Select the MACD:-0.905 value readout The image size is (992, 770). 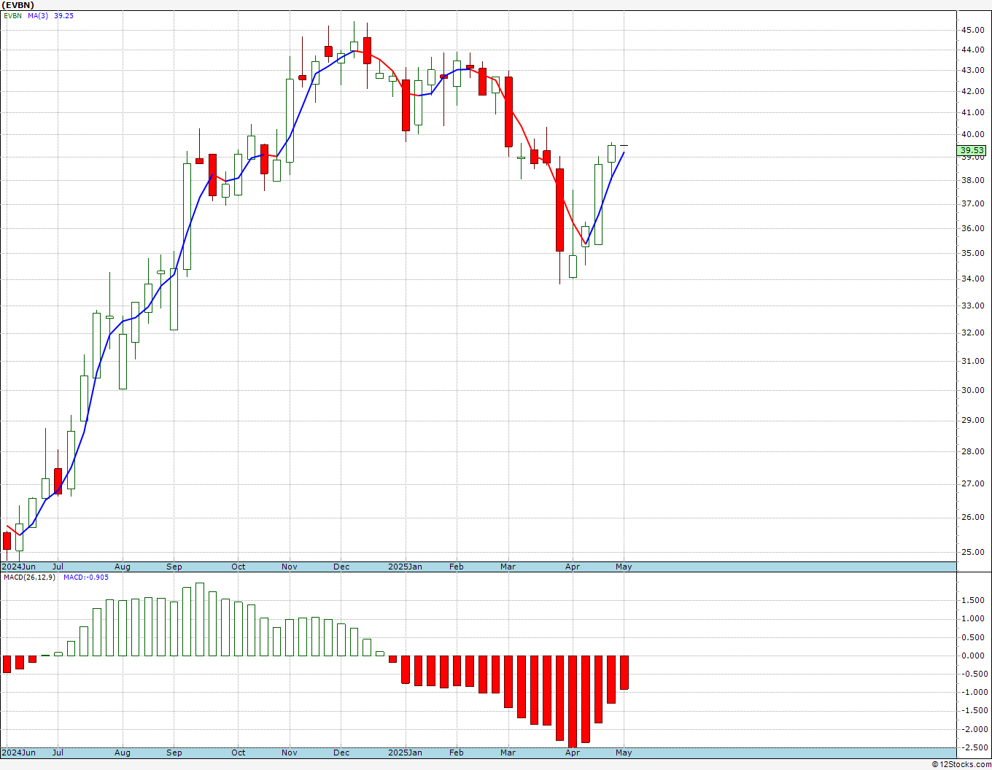[86, 577]
